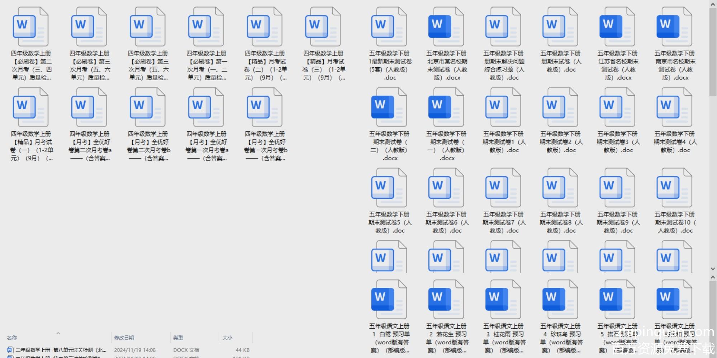717x358 pixels.
Task: Click the 类型 column header
Action: [x=178, y=338]
